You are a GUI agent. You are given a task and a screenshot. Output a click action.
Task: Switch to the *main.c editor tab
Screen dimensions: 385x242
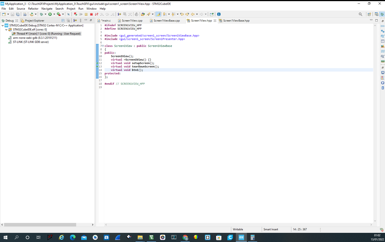[x=104, y=21]
